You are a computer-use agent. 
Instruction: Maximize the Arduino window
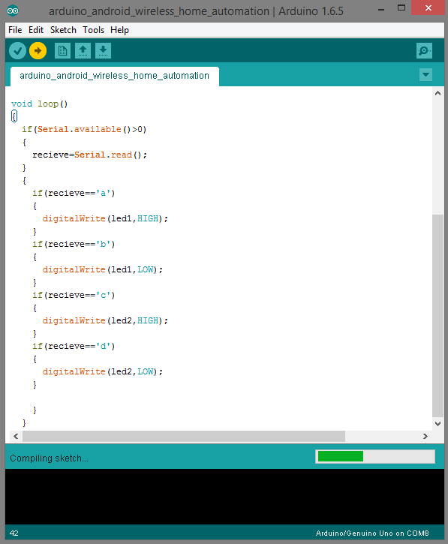(401, 8)
